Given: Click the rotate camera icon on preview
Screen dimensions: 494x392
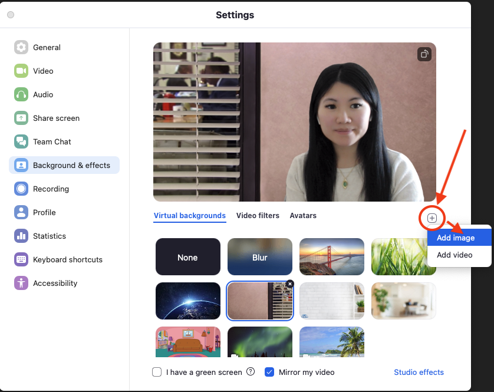Looking at the screenshot, I should tap(424, 54).
